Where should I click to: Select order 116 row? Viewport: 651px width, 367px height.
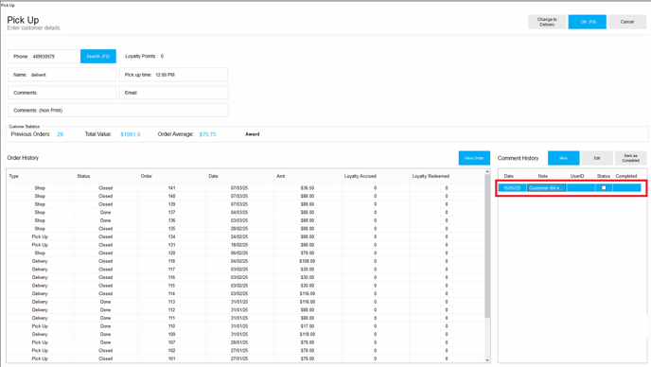coord(245,277)
